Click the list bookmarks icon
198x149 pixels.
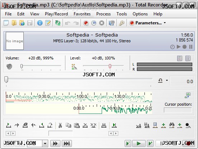[x=155, y=125]
